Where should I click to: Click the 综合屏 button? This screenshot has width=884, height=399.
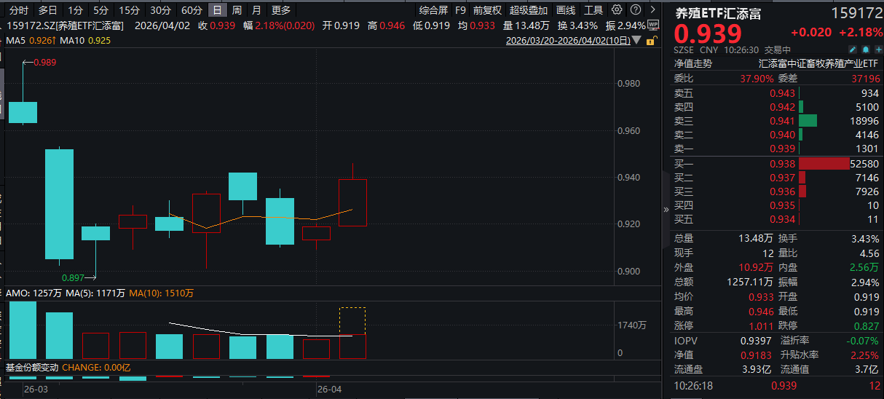pos(433,10)
